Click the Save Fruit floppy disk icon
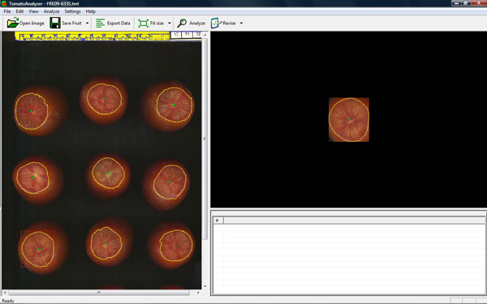This screenshot has width=487, height=304. click(55, 23)
